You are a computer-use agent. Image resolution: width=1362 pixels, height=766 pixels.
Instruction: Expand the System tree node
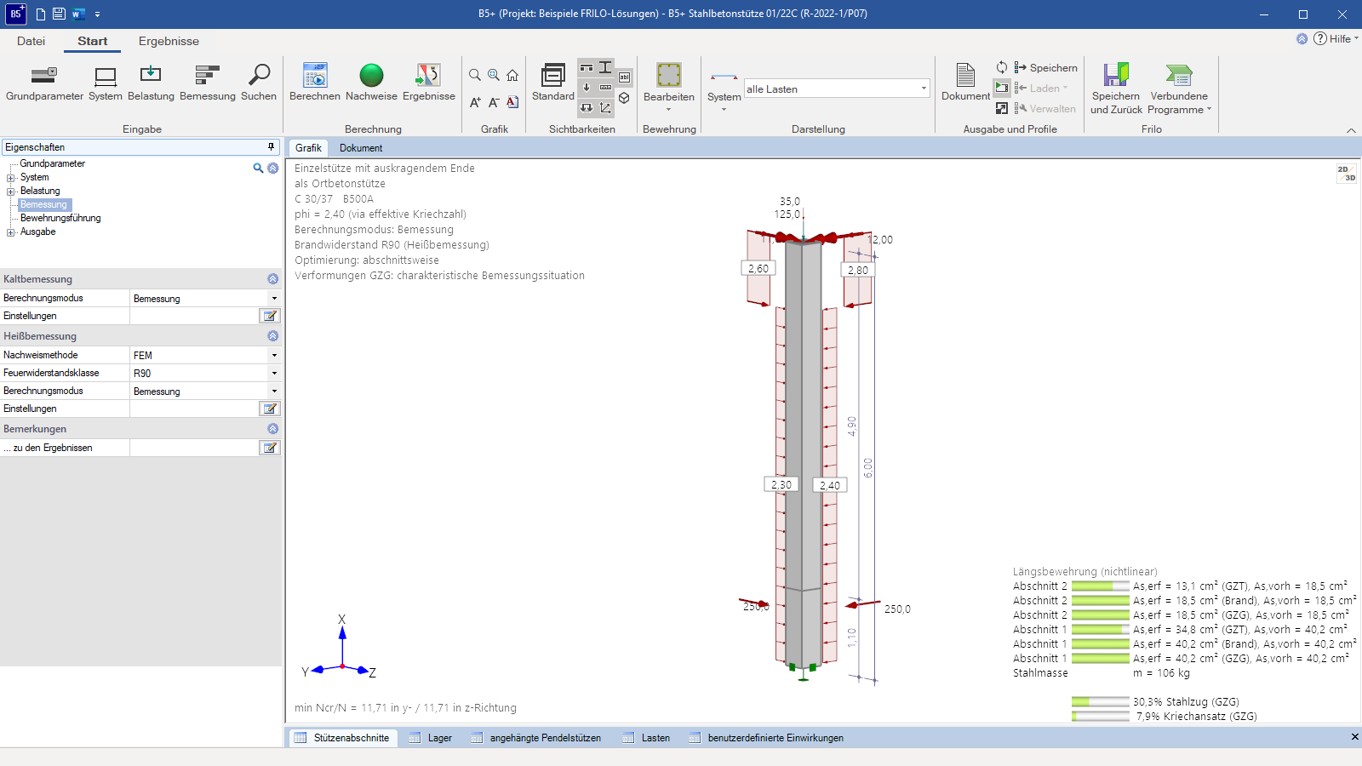tap(11, 178)
